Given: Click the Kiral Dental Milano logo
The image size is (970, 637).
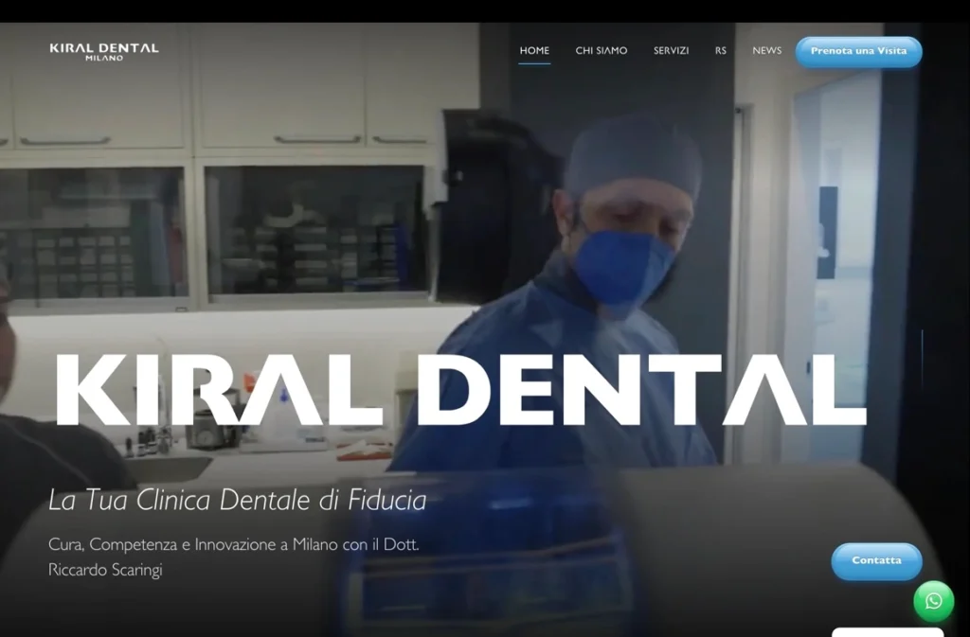Looking at the screenshot, I should 104,51.
